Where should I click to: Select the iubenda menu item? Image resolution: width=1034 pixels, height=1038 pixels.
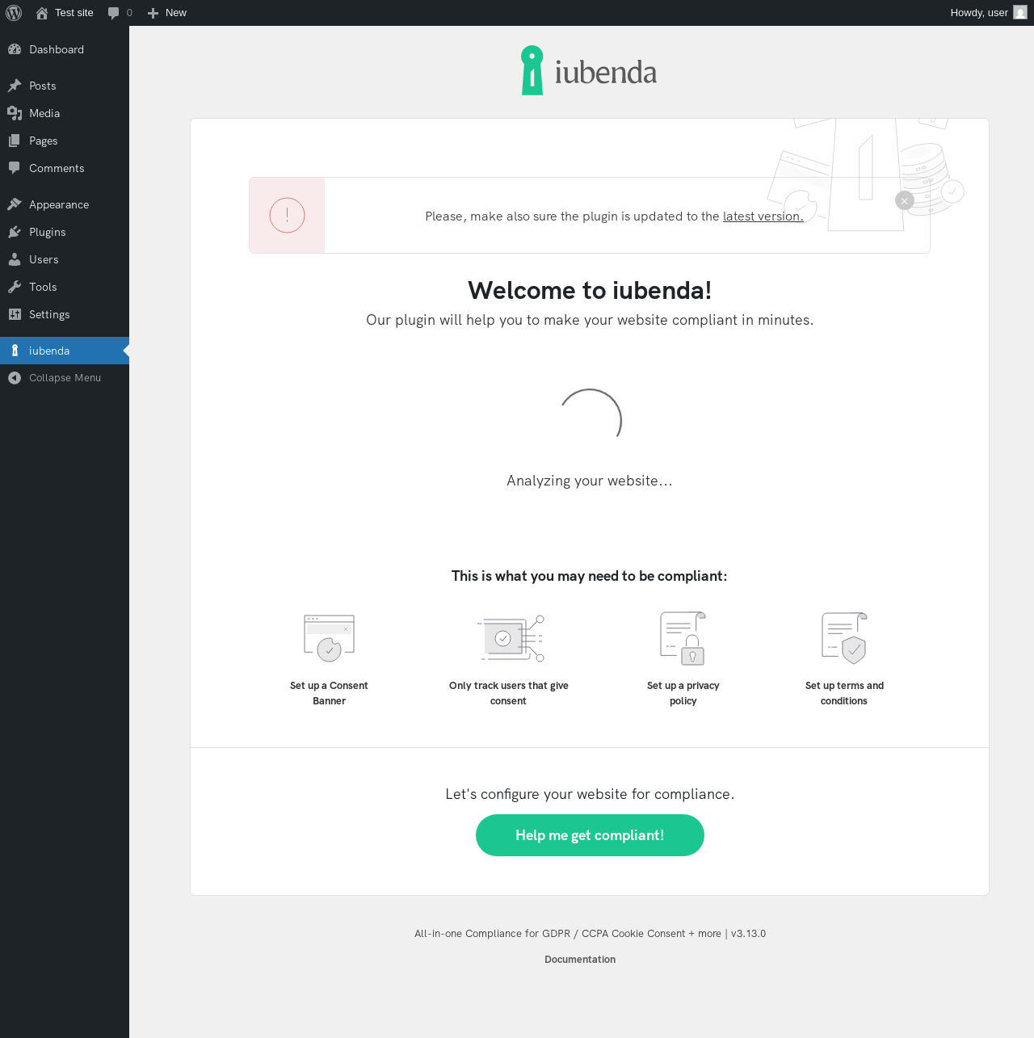coord(65,351)
